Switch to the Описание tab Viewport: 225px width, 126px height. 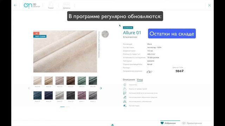coord(129,79)
